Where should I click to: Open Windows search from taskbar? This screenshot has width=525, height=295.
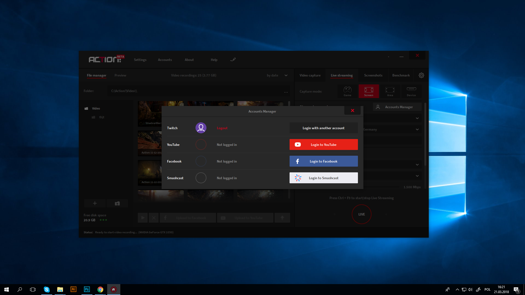pyautogui.click(x=20, y=290)
